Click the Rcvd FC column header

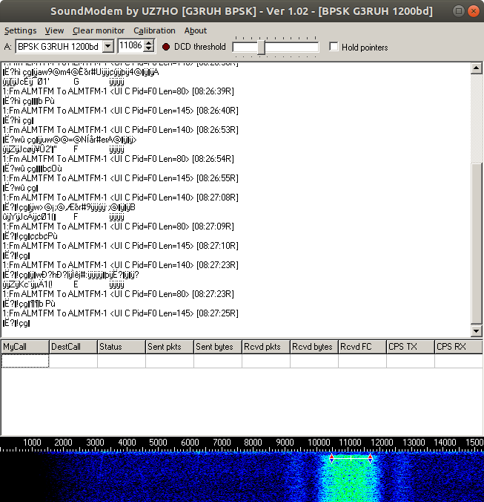point(362,347)
